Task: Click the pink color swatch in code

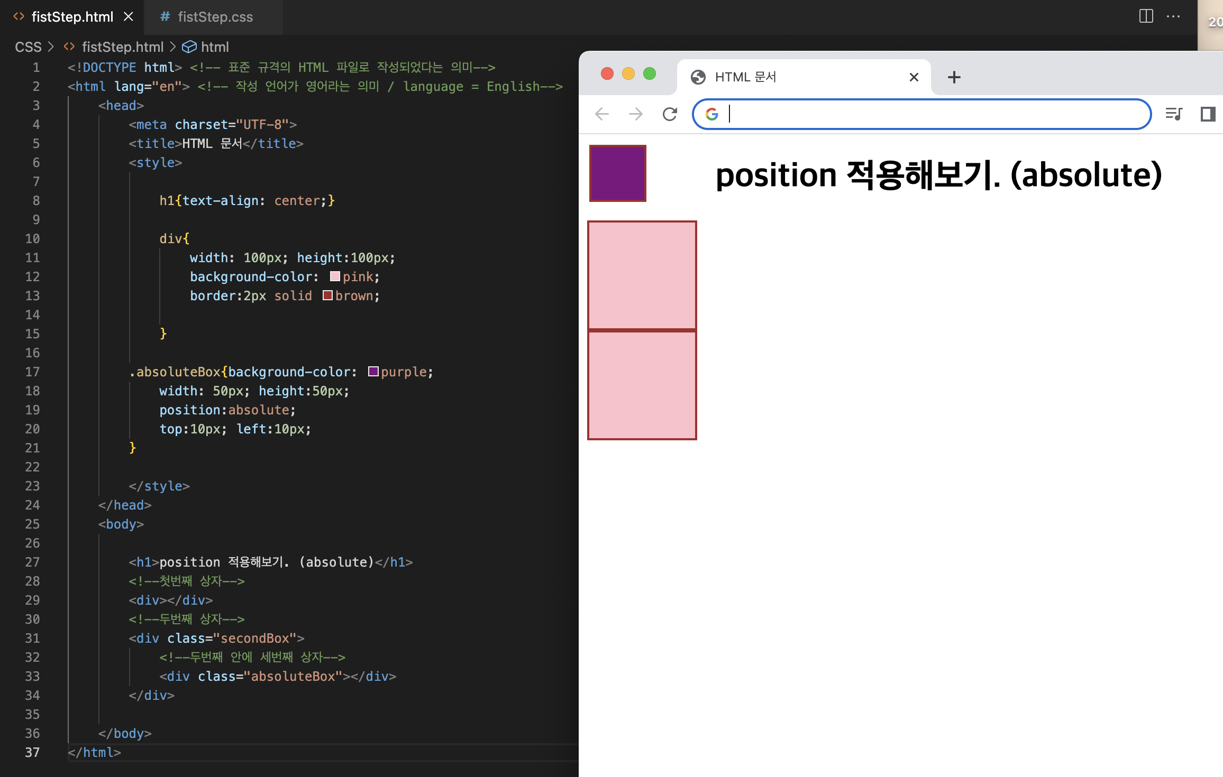Action: 335,276
